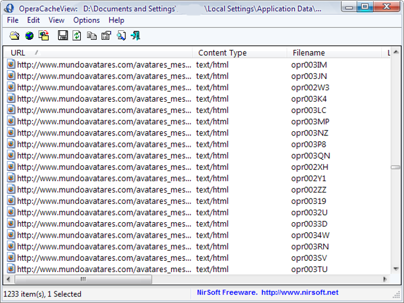Click the exit door icon in the toolbar

pos(135,36)
